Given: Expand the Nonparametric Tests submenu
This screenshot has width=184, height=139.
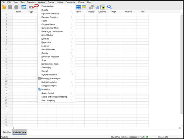Looking at the screenshot, I should 50,64.
